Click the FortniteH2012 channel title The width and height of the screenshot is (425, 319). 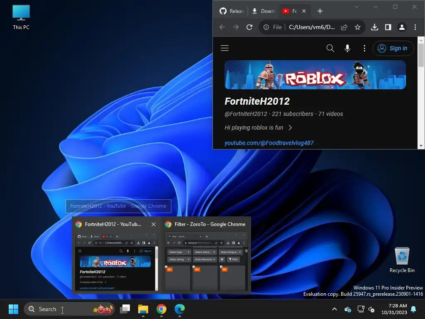pos(257,101)
